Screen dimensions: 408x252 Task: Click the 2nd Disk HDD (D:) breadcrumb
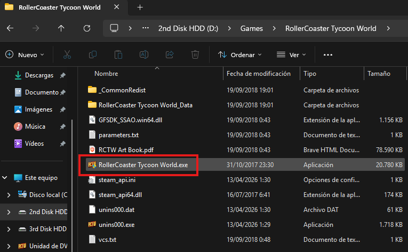[188, 28]
